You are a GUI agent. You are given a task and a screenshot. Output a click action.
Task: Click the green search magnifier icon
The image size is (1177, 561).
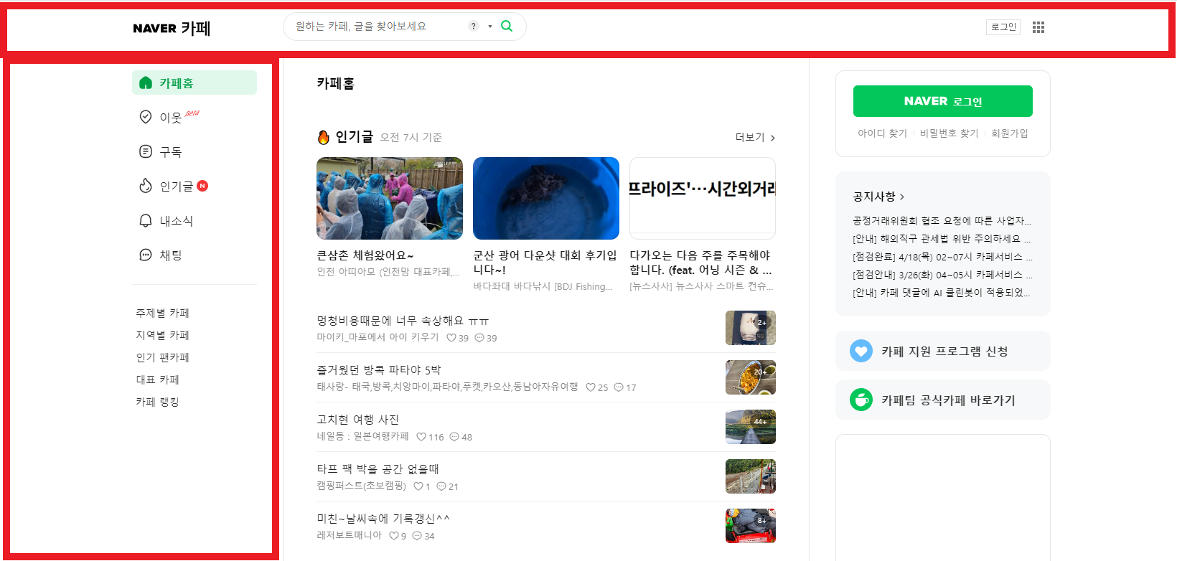507,26
